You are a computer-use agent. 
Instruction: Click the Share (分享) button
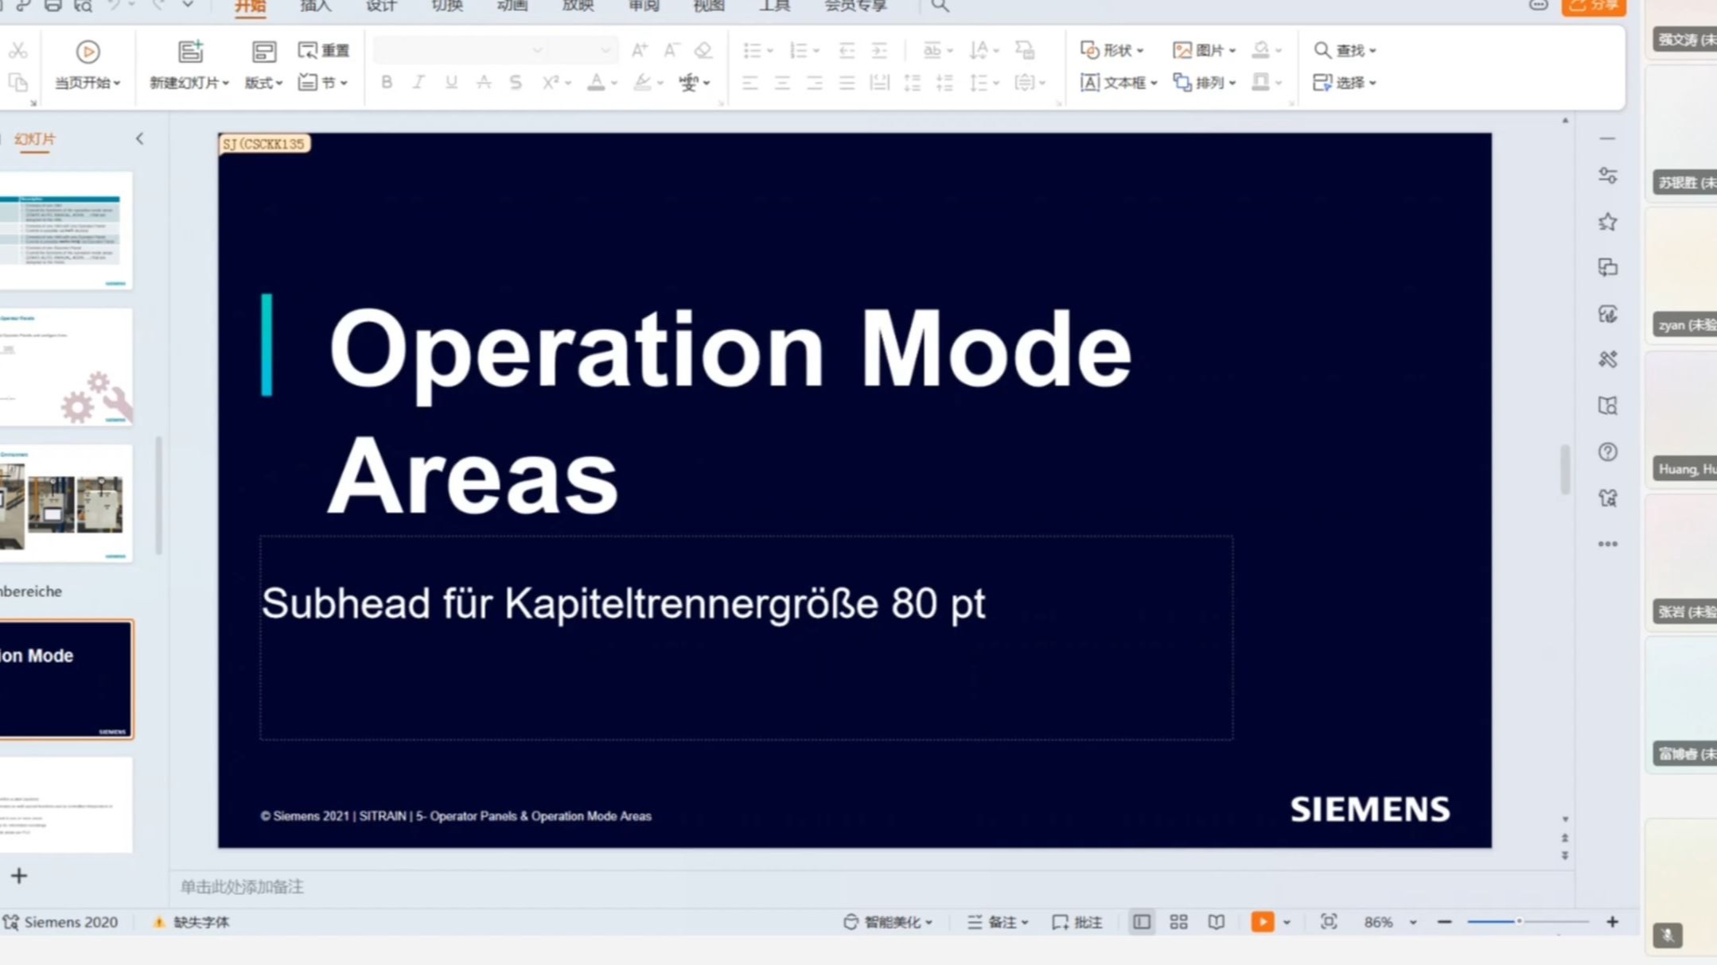(x=1593, y=6)
